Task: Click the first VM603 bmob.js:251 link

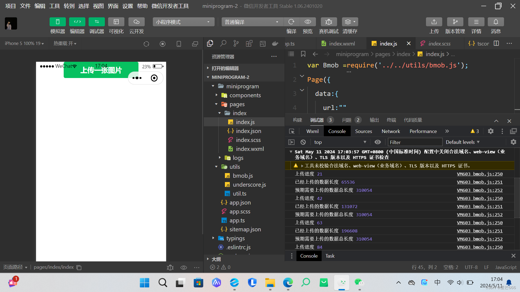Action: point(480,182)
